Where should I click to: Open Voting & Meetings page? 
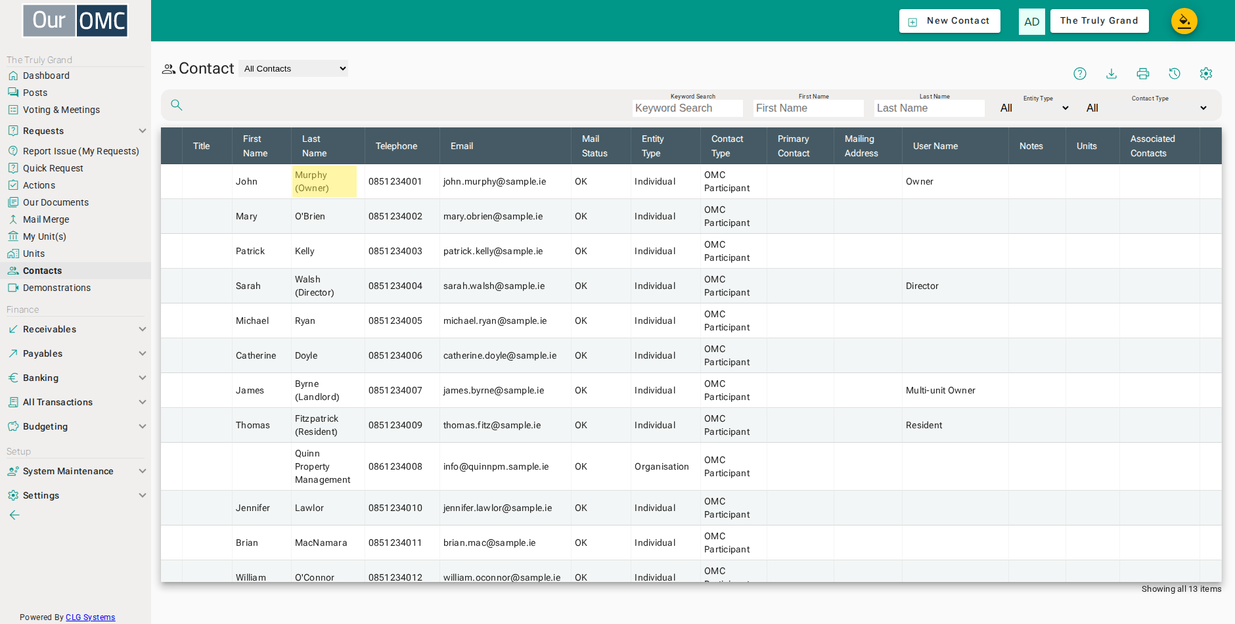pos(62,110)
